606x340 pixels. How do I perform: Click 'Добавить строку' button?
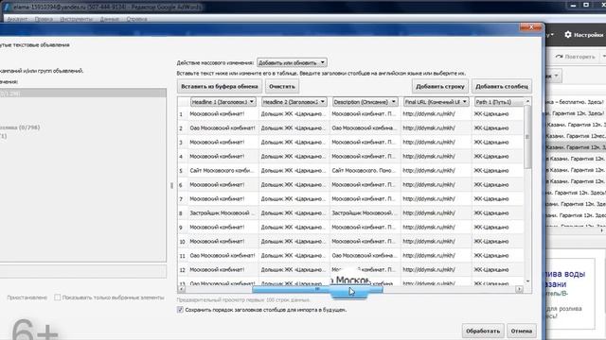point(440,86)
